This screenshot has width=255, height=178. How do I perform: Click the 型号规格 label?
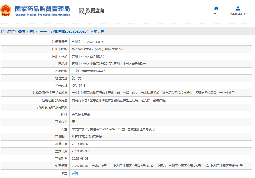tap(61, 86)
